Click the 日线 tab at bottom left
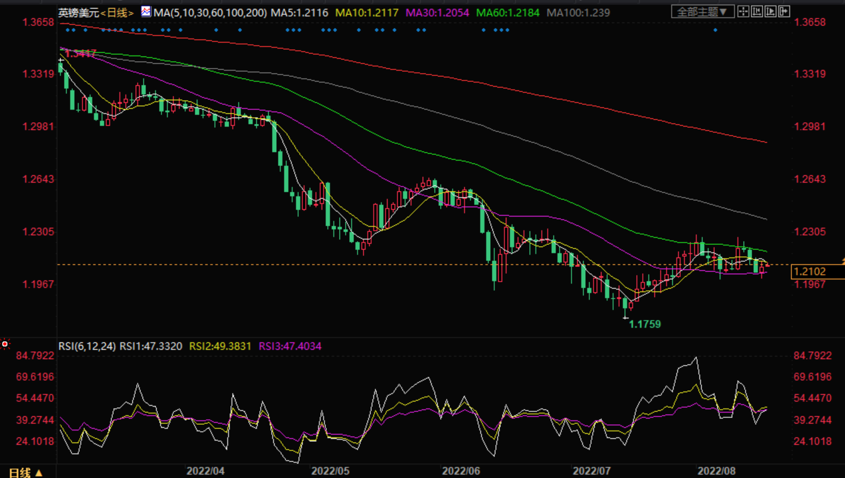Viewport: 845px width, 478px height. click(20, 472)
